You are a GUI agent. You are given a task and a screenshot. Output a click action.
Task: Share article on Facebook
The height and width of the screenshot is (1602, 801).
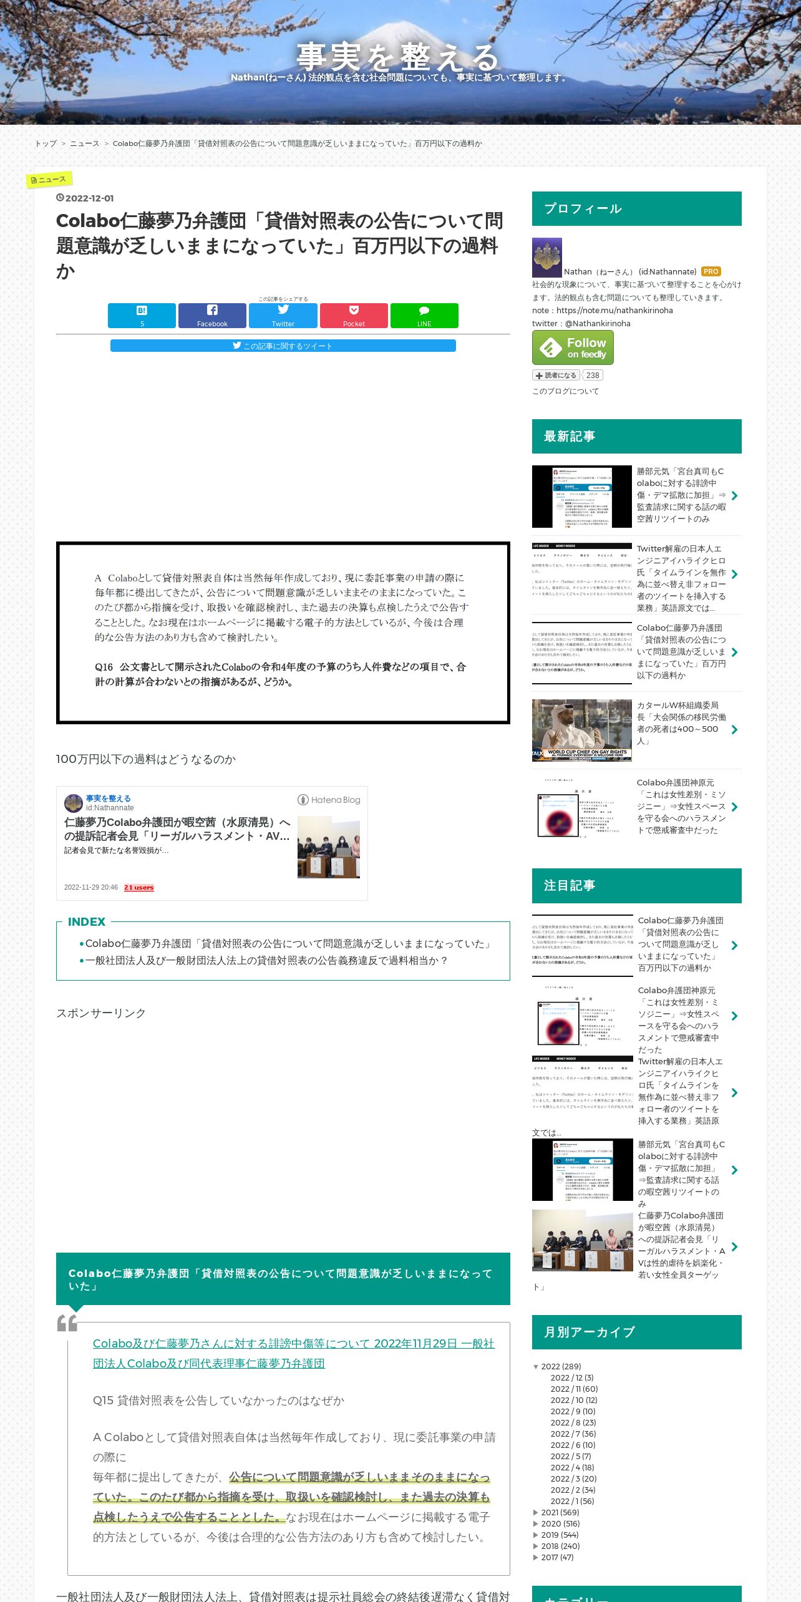tap(212, 316)
